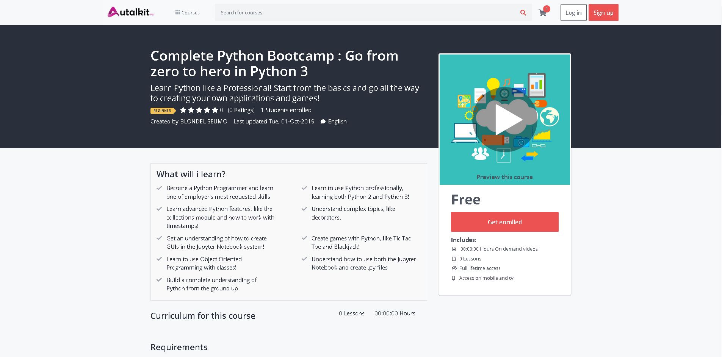Open the Courses grid menu
The width and height of the screenshot is (722, 357).
click(x=187, y=12)
